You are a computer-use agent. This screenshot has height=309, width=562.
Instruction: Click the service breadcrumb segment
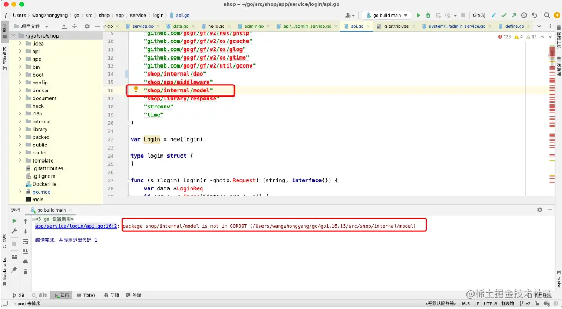click(138, 16)
